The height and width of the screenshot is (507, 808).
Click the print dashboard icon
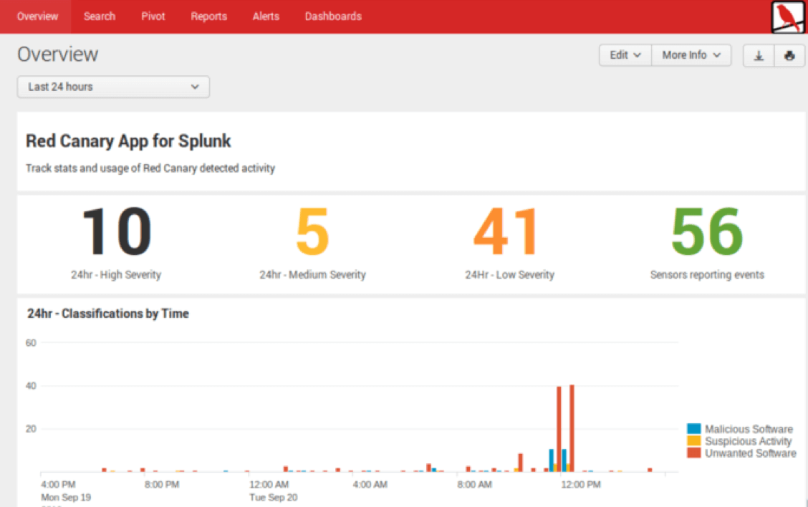(789, 55)
